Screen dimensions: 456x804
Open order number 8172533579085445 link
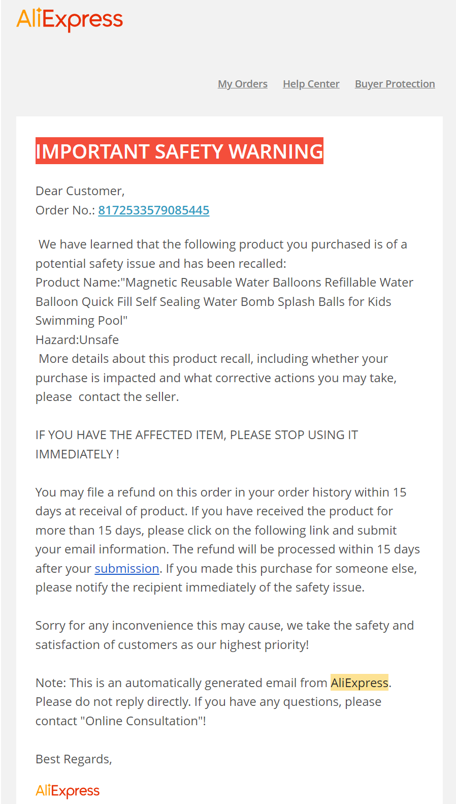click(x=154, y=210)
